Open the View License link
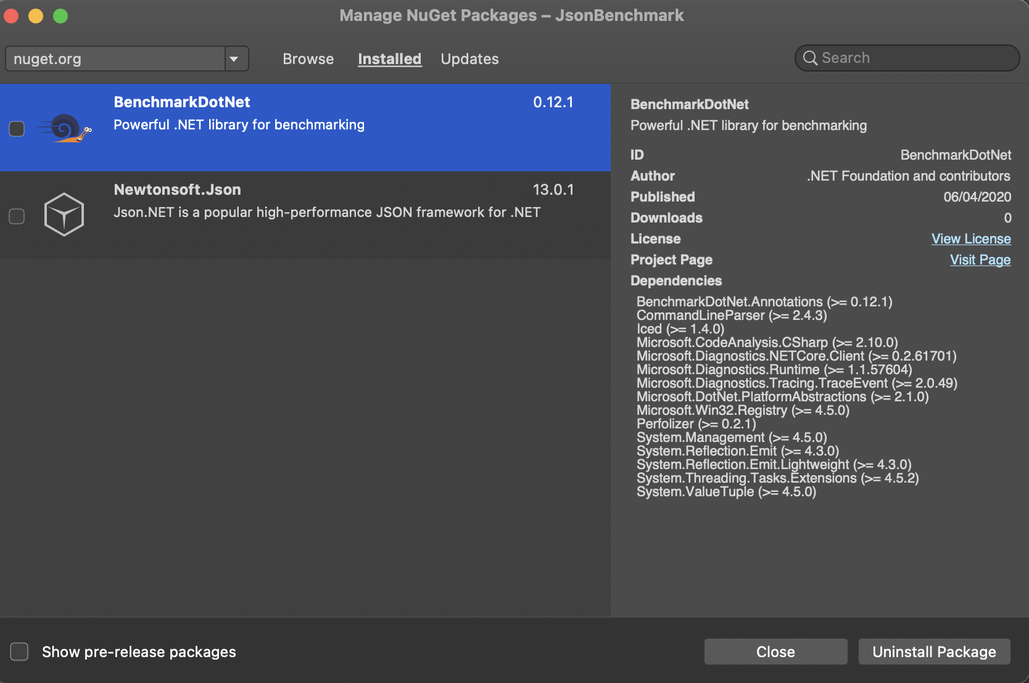This screenshot has height=683, width=1029. tap(970, 239)
